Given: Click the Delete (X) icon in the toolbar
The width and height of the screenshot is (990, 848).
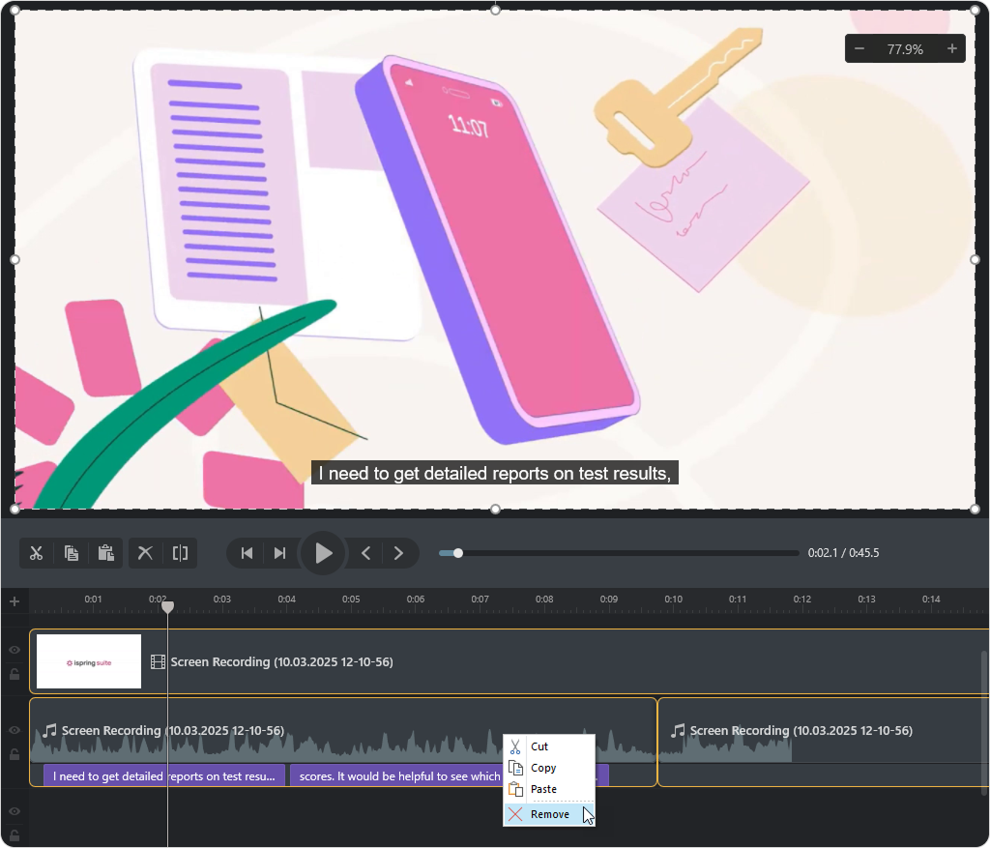Looking at the screenshot, I should tap(145, 553).
